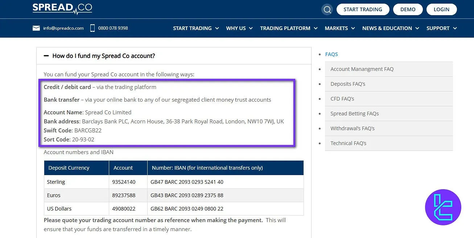Screen dimensions: 474x238
Task: Click the bullet beside FAQS heading
Action: point(319,54)
